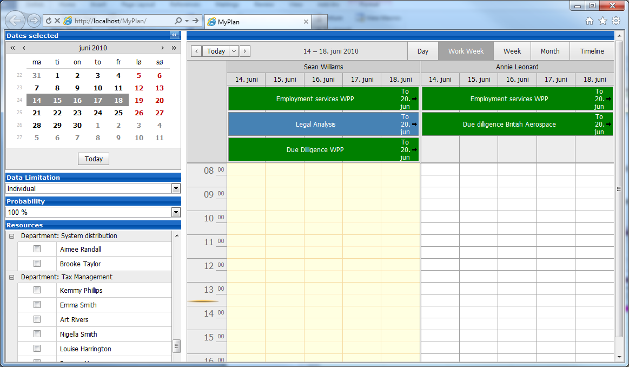Enable the Kemmy Phillips resource checkbox
The height and width of the screenshot is (367, 629).
click(x=37, y=290)
